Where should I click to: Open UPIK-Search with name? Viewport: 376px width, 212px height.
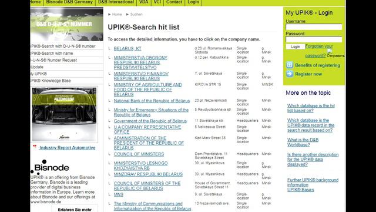(52, 54)
